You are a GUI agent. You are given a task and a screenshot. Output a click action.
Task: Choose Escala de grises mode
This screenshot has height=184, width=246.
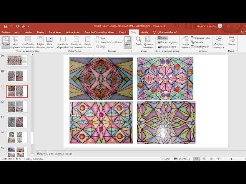pos(167,42)
